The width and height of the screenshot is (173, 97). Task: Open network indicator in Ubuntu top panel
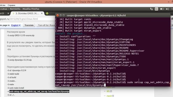(151, 9)
